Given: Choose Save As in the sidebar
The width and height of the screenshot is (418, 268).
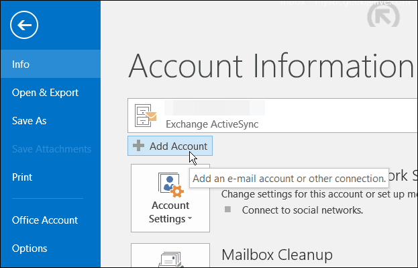Looking at the screenshot, I should pos(50,121).
